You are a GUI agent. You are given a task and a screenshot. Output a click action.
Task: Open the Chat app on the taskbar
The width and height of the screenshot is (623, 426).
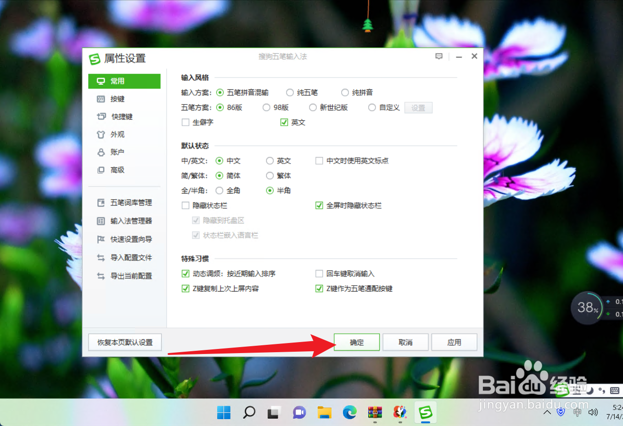coord(299,413)
